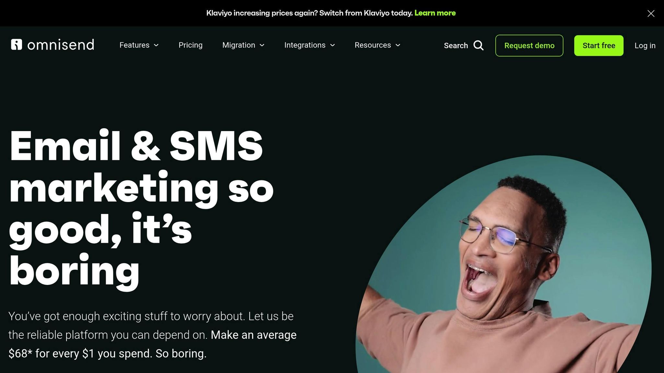Image resolution: width=664 pixels, height=373 pixels.
Task: Expand the Migration dropdown arrow
Action: pos(262,45)
